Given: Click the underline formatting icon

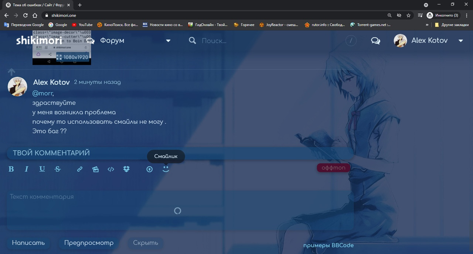Looking at the screenshot, I should pos(42,169).
